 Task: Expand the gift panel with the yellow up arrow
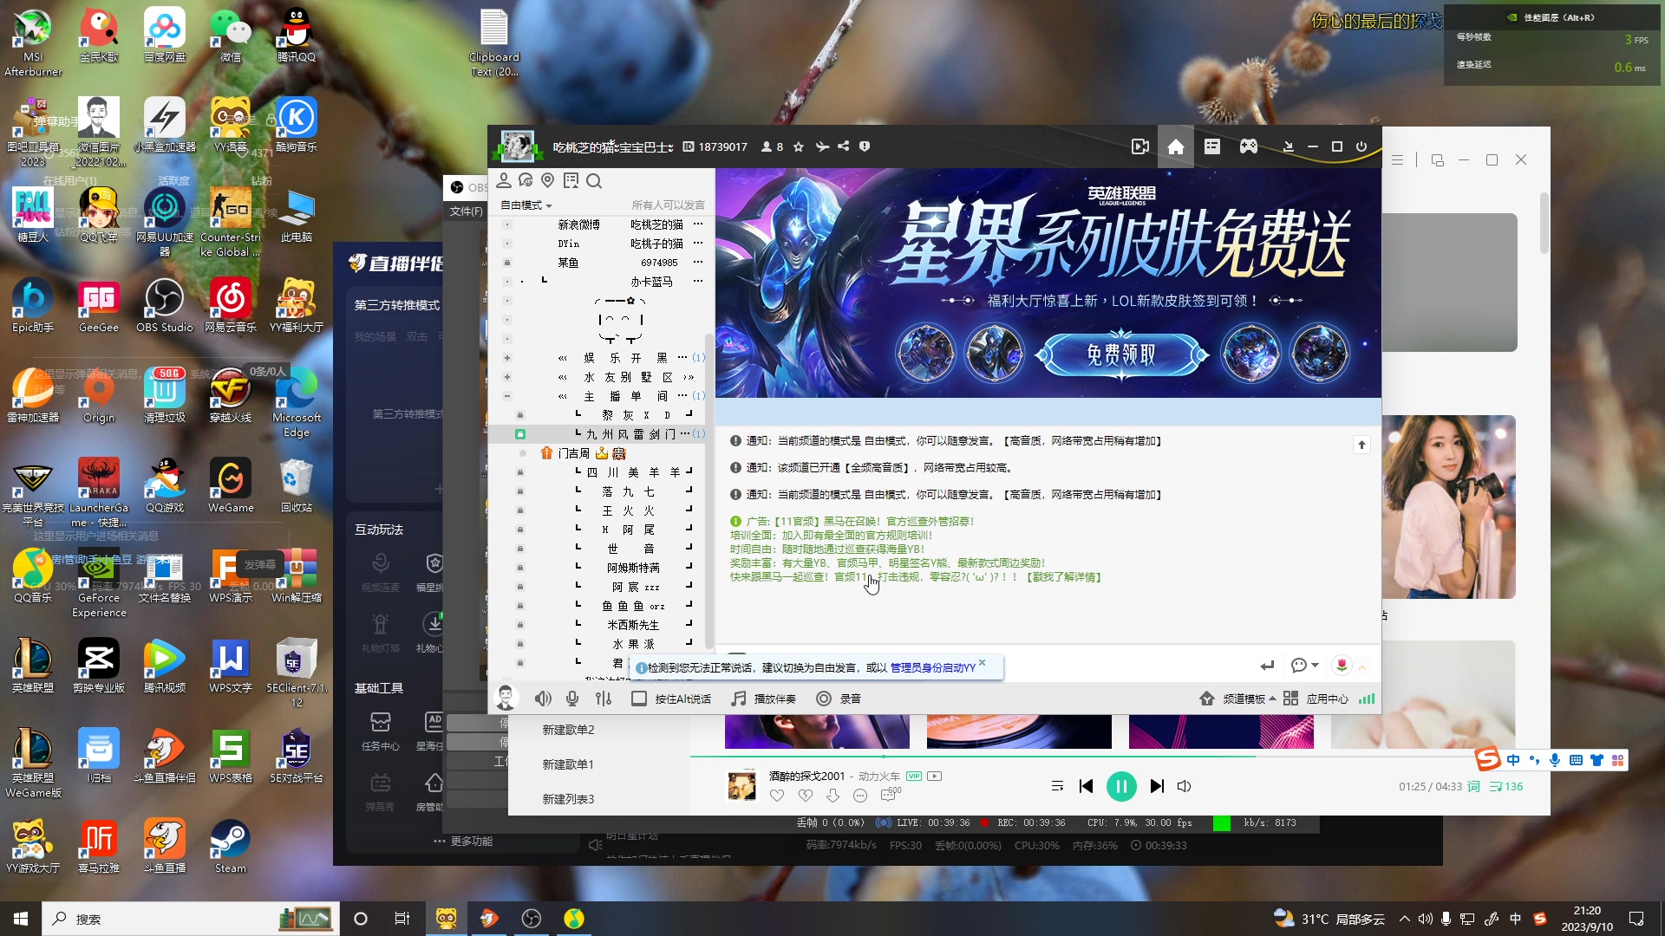[x=1362, y=667]
